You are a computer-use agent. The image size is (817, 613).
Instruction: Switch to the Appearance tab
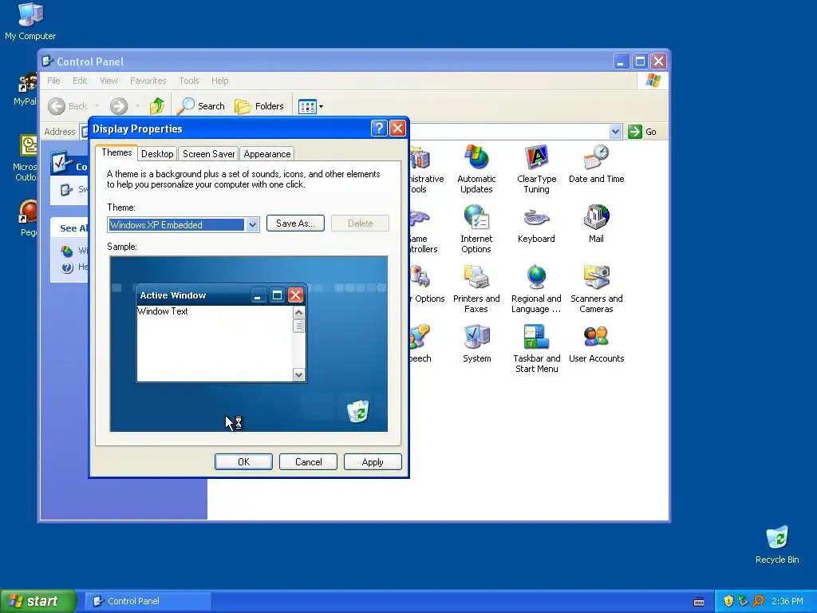[266, 154]
